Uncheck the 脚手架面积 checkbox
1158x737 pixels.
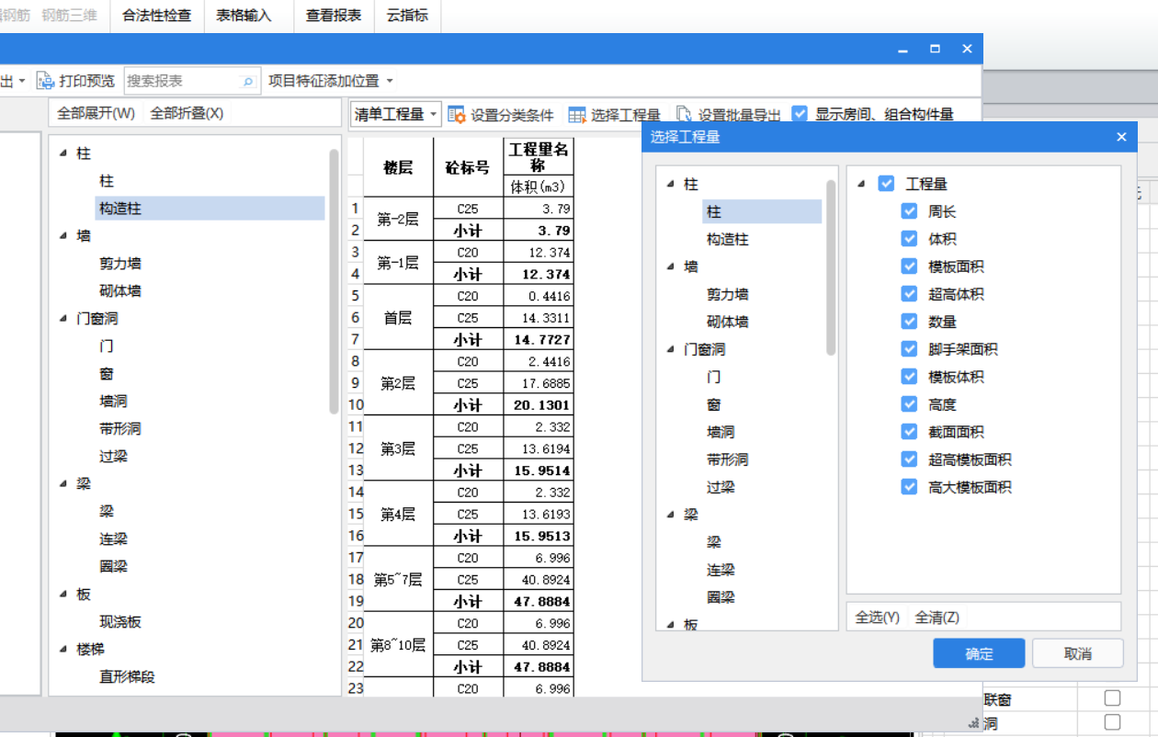coord(910,349)
